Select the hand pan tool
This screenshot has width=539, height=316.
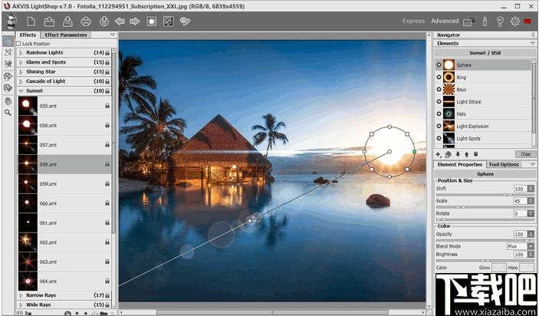pyautogui.click(x=8, y=100)
